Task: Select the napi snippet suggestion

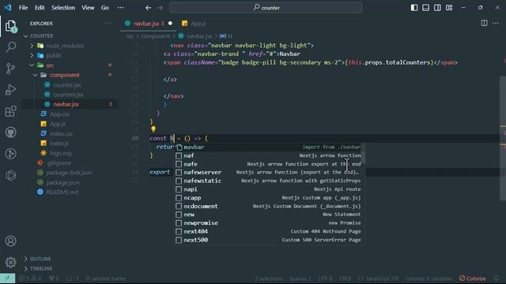Action: tap(268, 189)
